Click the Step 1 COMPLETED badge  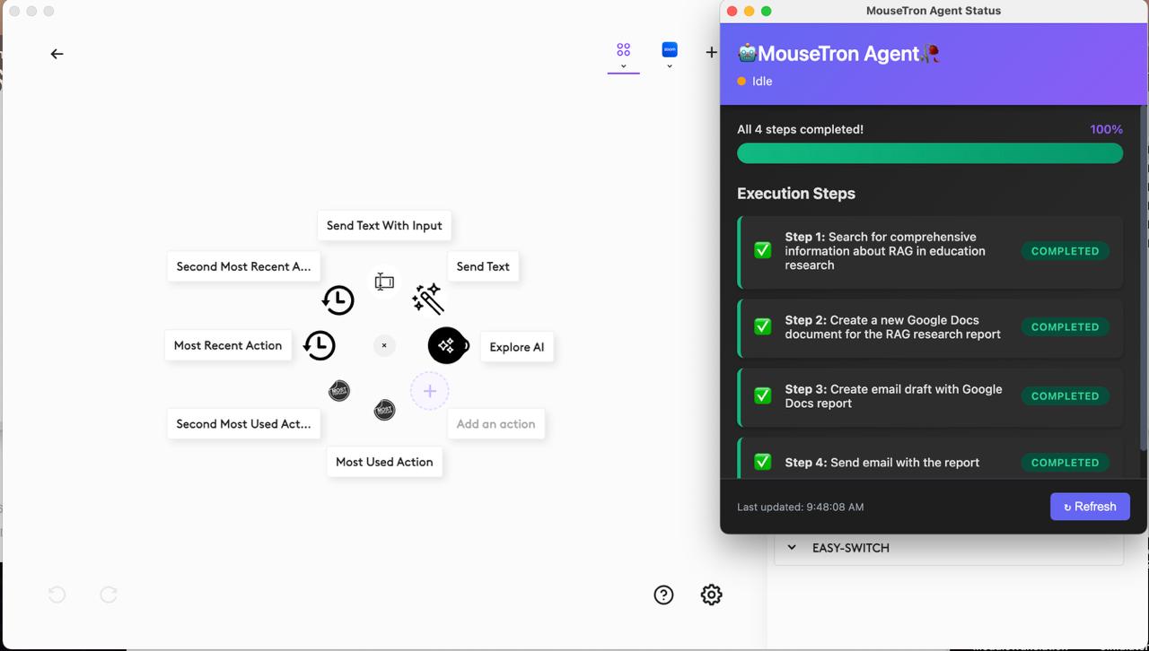coord(1065,251)
